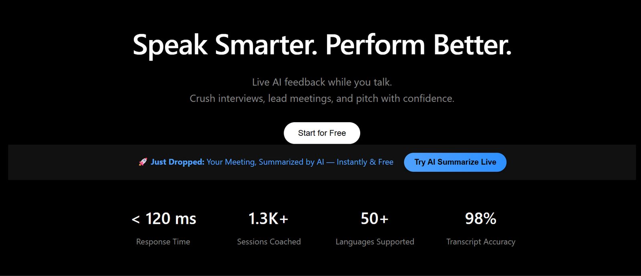Viewport: 641px width, 276px height.
Task: Select the bold 'Just Dropped:' text
Action: 177,162
